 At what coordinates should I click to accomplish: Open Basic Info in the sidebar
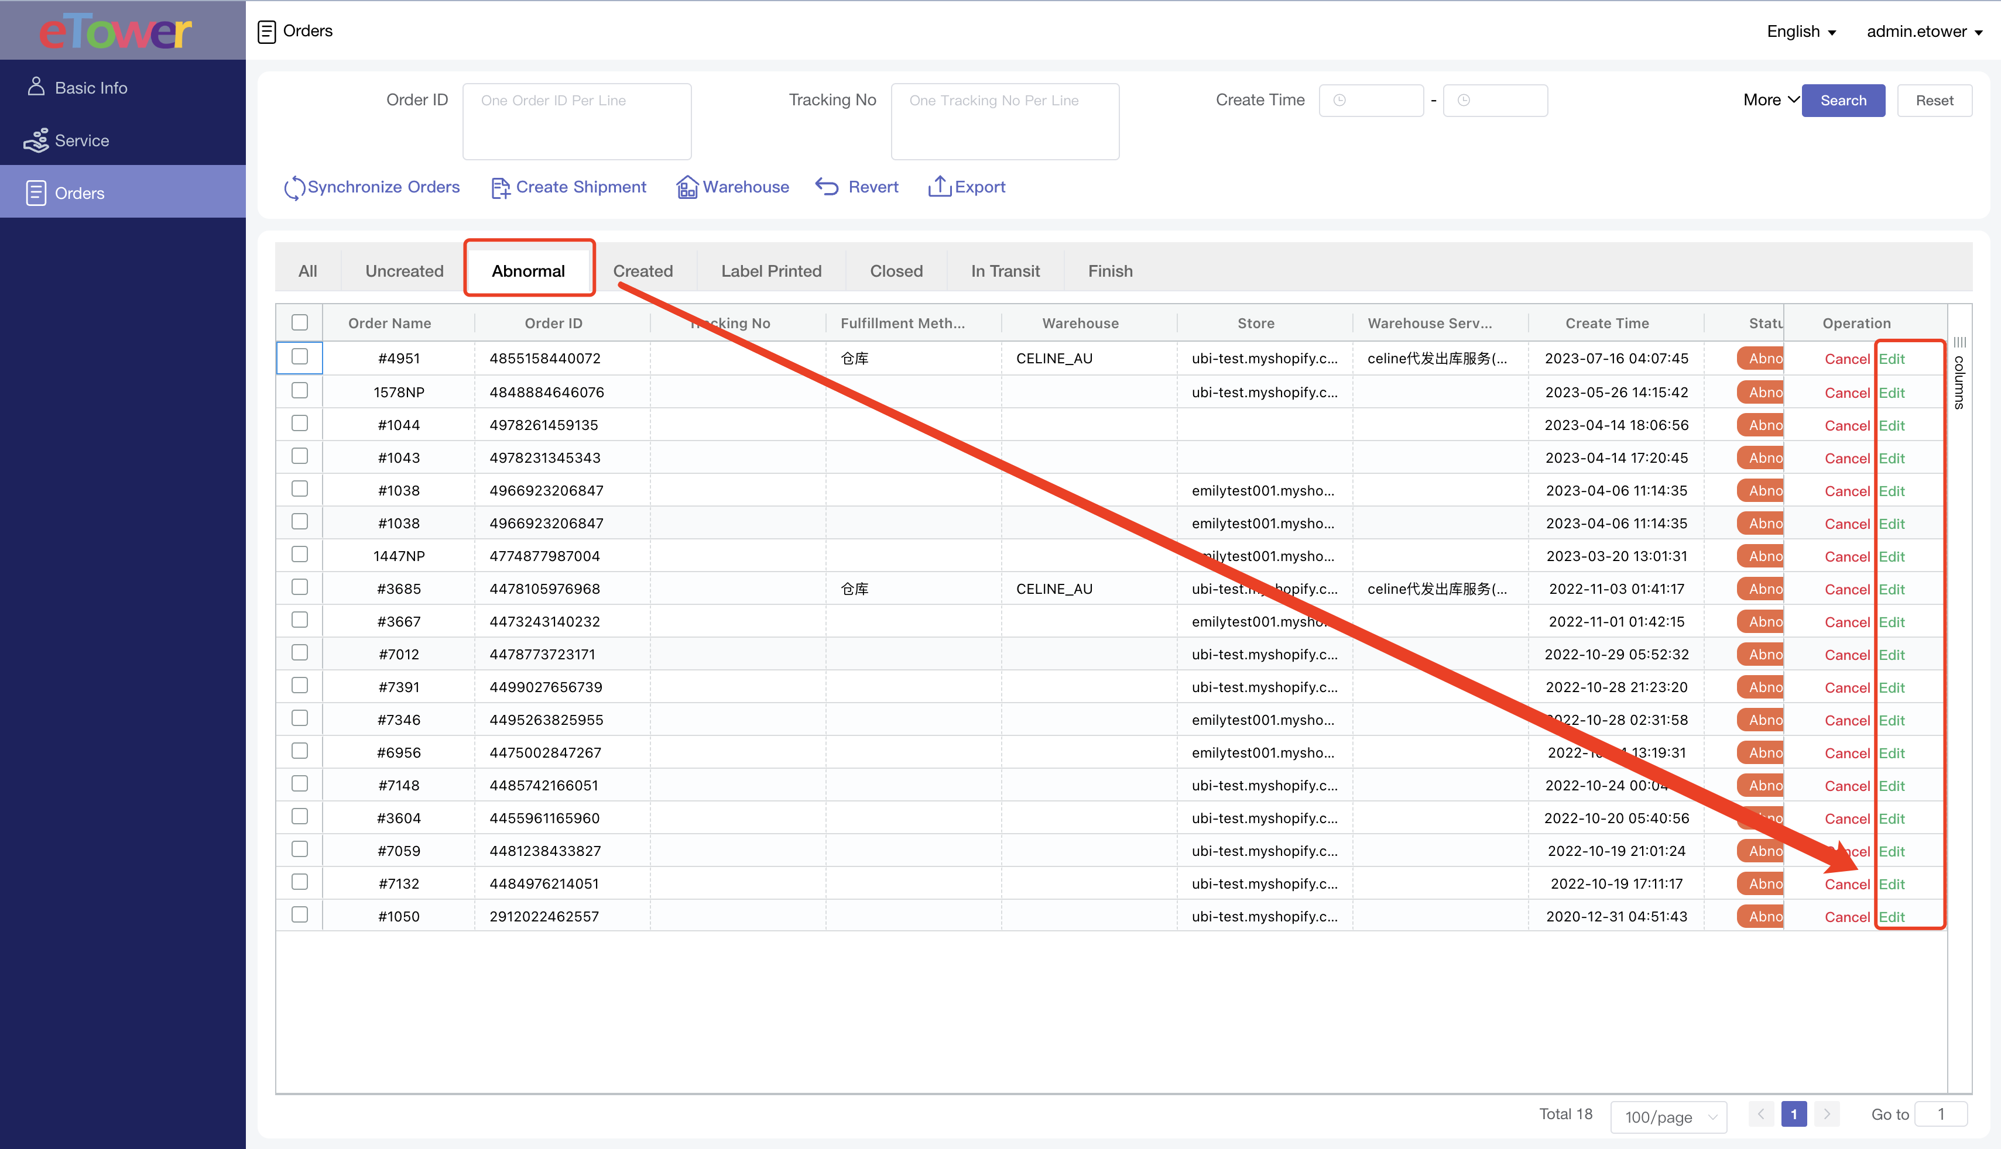pyautogui.click(x=122, y=87)
